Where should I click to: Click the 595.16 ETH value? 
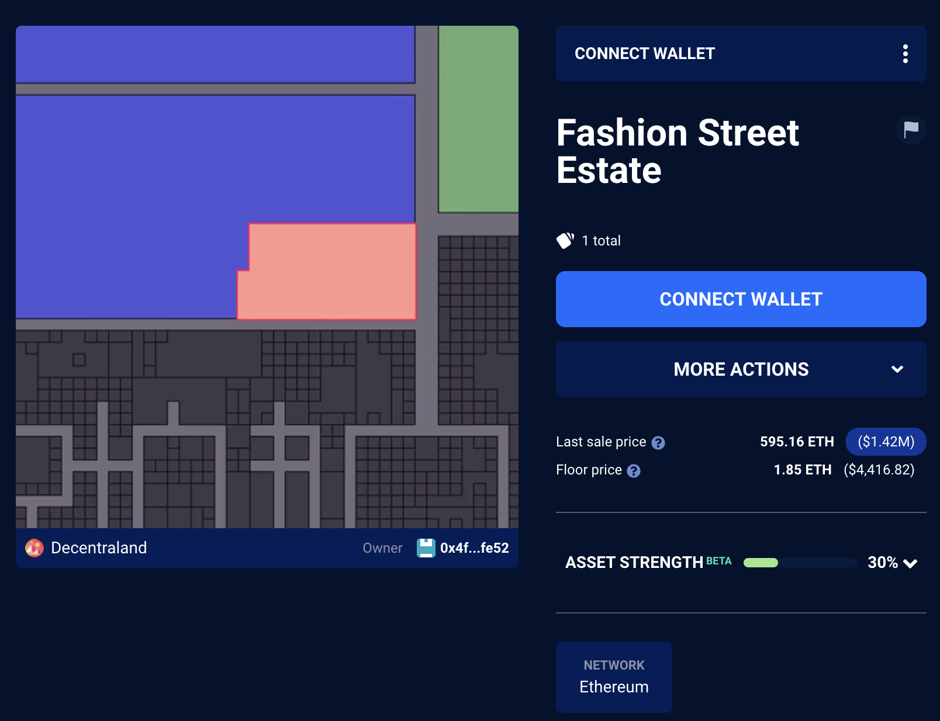(797, 442)
